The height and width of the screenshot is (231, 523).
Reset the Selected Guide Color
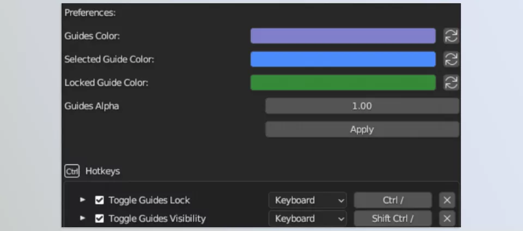click(451, 59)
